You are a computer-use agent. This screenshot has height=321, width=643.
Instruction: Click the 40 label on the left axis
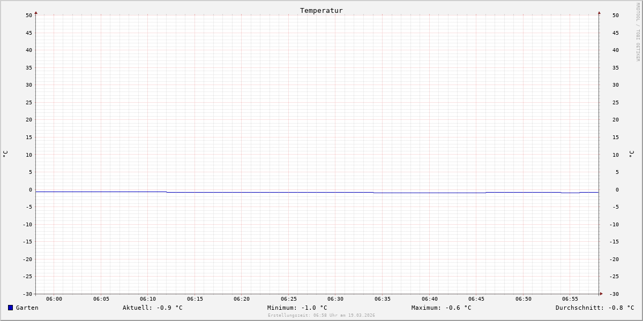pos(29,50)
